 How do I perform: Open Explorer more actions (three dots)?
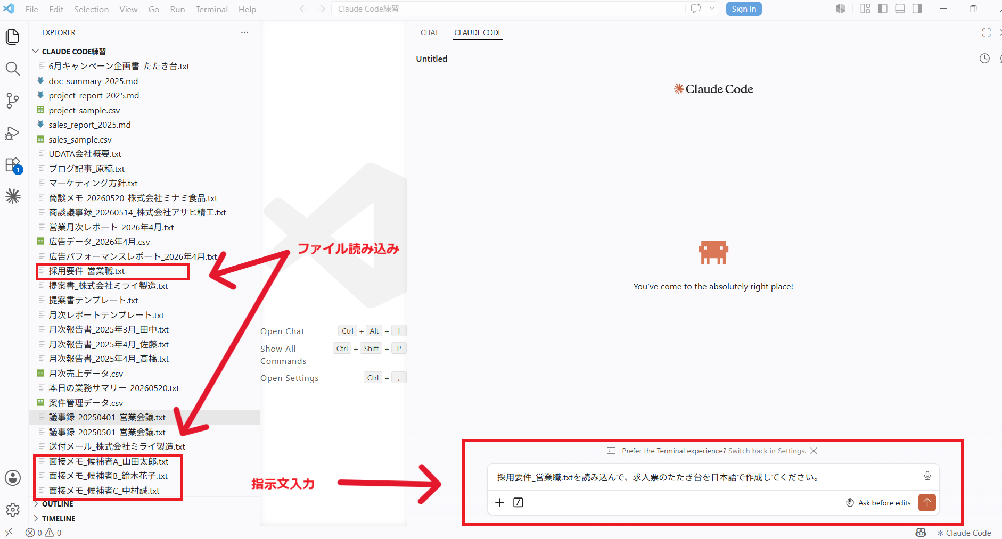[x=244, y=32]
